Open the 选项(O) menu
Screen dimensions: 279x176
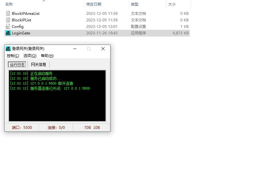coord(30,55)
